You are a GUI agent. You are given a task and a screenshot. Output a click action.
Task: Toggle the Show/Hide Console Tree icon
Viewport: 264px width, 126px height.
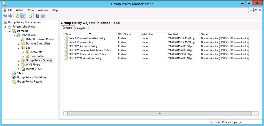tap(23, 16)
